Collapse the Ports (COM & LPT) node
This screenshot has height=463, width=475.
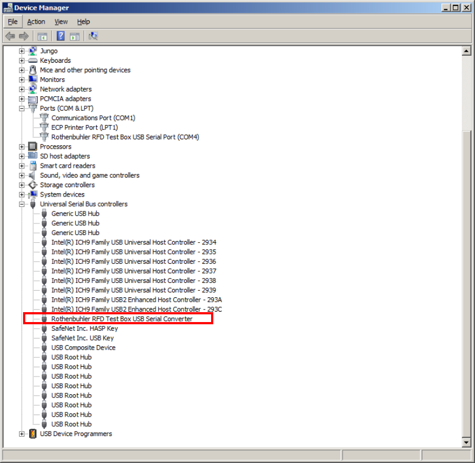coord(21,108)
